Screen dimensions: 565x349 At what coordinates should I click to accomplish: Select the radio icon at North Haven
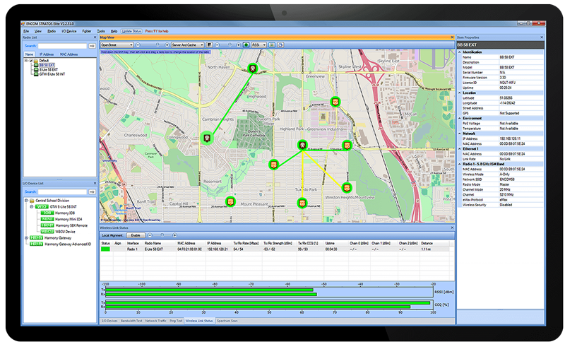(x=253, y=68)
